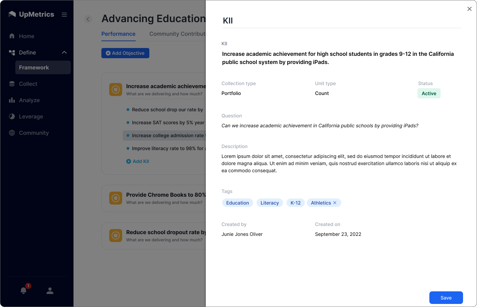This screenshot has height=307, width=477.
Task: Open notifications bell
Action: point(23,290)
